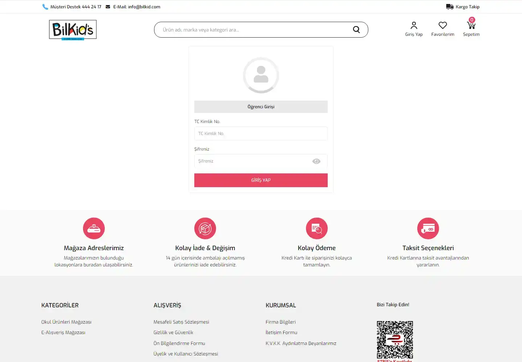This screenshot has height=362, width=522.
Task: Open Gizlilik ve Güvenlik link
Action: (173, 332)
